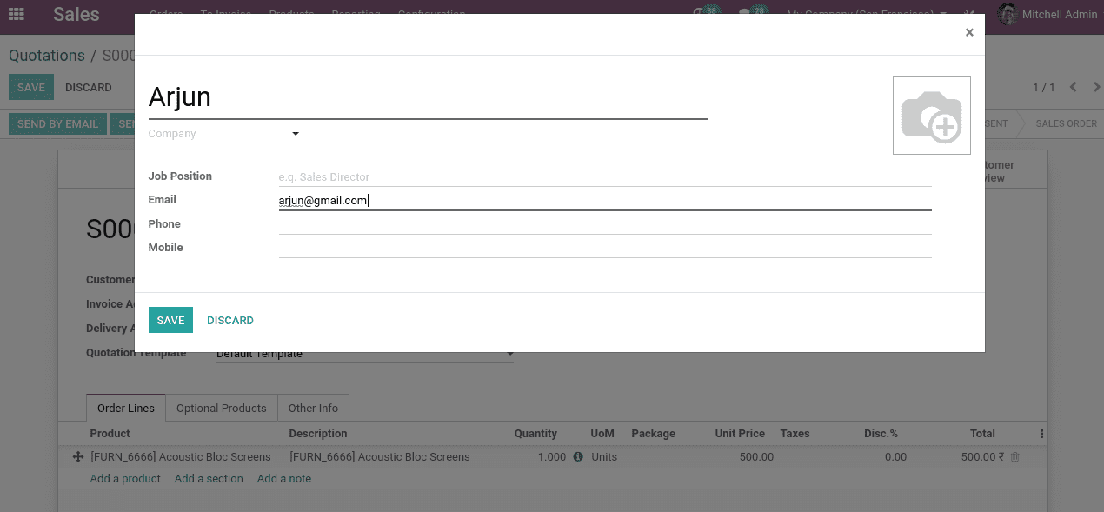Focus the Phone field

pos(605,224)
